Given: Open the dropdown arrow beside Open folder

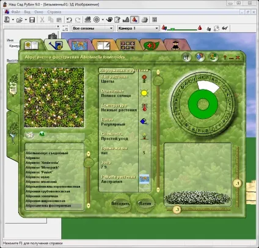Looking at the screenshot, I should coord(26,19).
